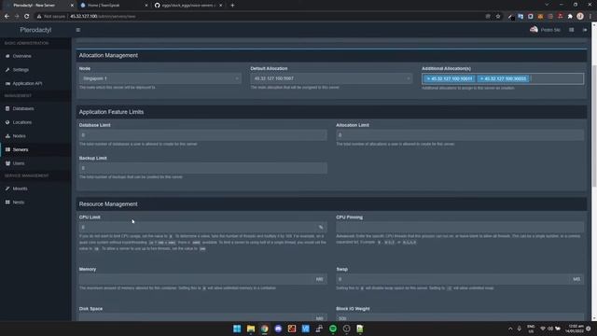This screenshot has width=597, height=336.
Task: Open the Chrome three-dot menu
Action: pos(590,17)
